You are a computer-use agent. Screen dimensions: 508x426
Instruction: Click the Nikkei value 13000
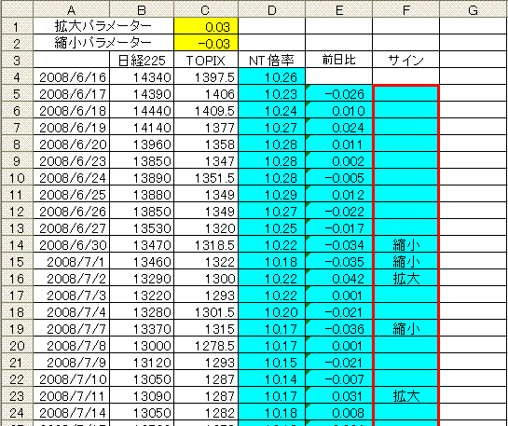142,346
